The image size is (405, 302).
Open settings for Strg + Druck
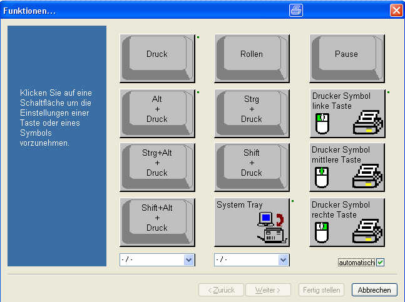pos(252,113)
